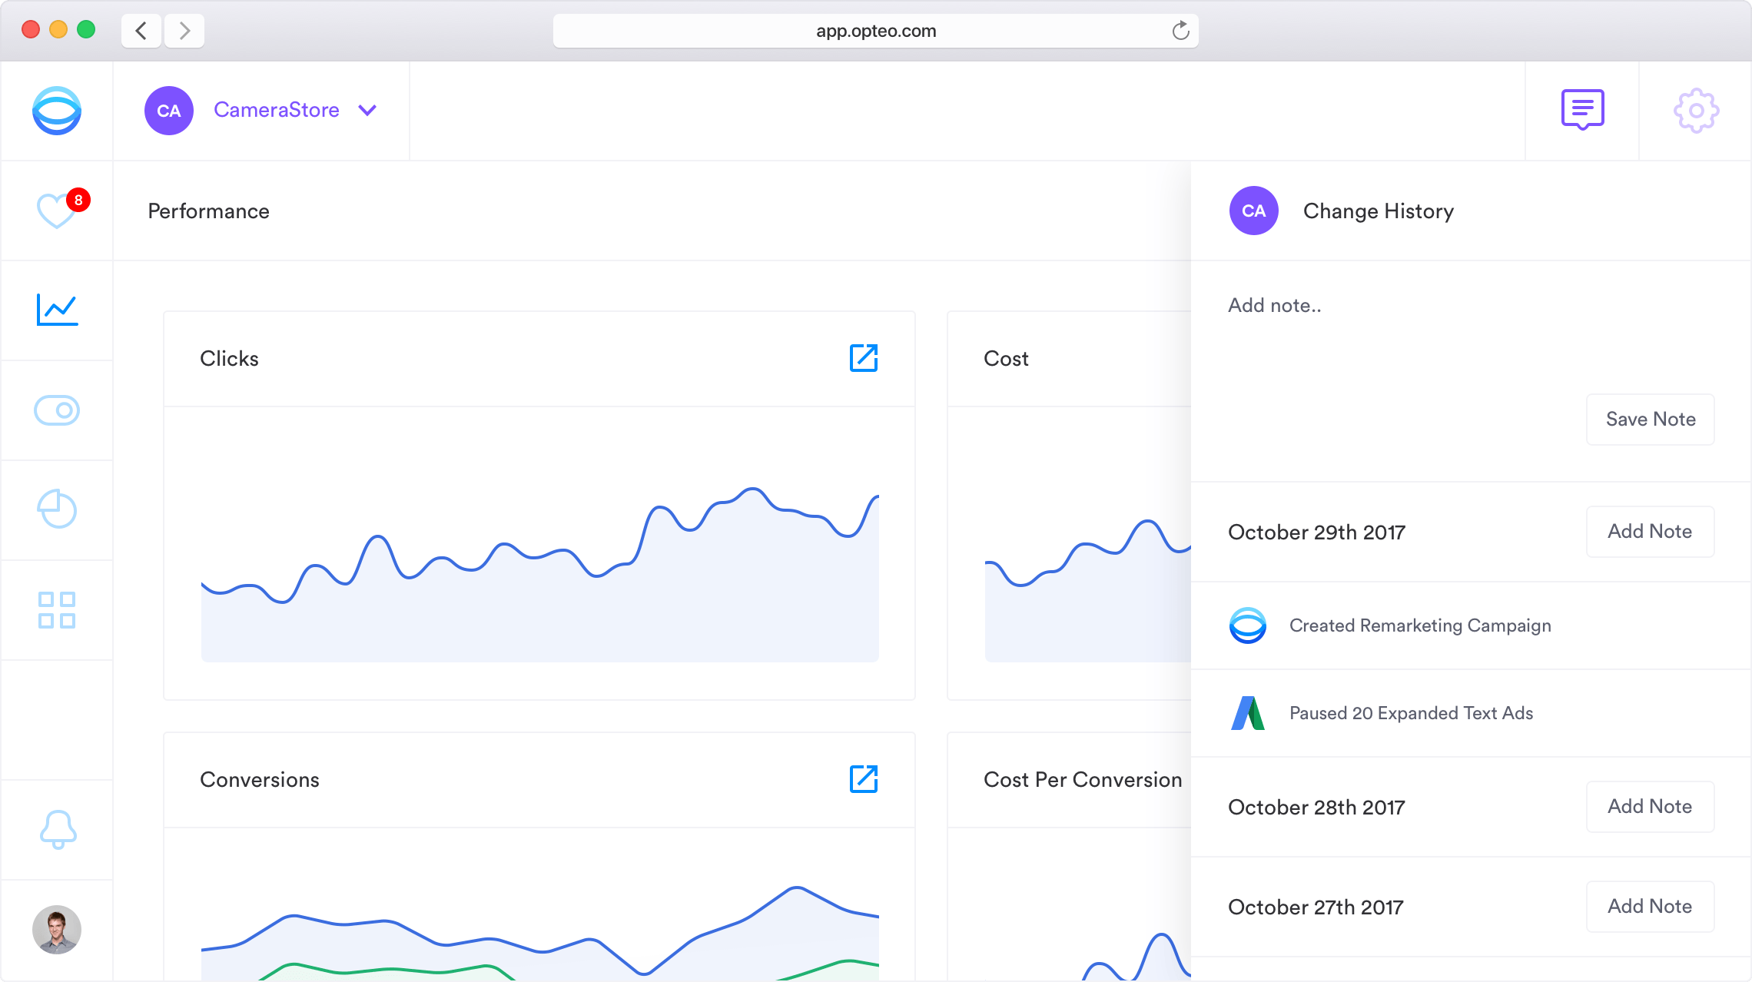This screenshot has width=1752, height=982.
Task: Open the grid tiles sidebar icon
Action: [57, 610]
